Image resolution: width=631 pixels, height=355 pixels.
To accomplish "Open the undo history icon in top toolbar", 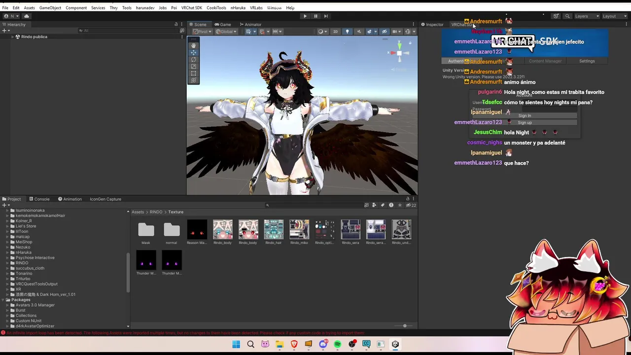I will coord(556,16).
